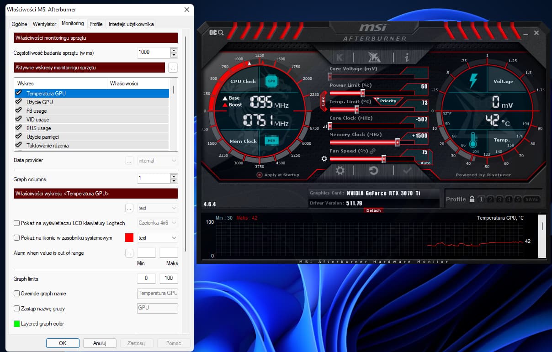552x352 pixels.
Task: Open the Data provider 'internal' dropdown
Action: 158,161
